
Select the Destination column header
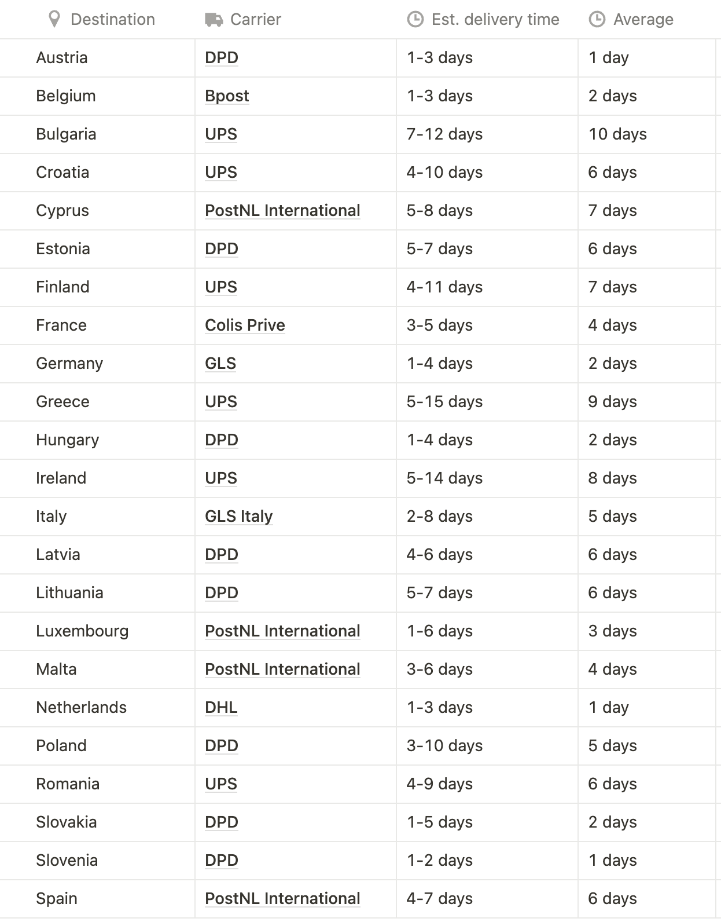click(x=98, y=20)
